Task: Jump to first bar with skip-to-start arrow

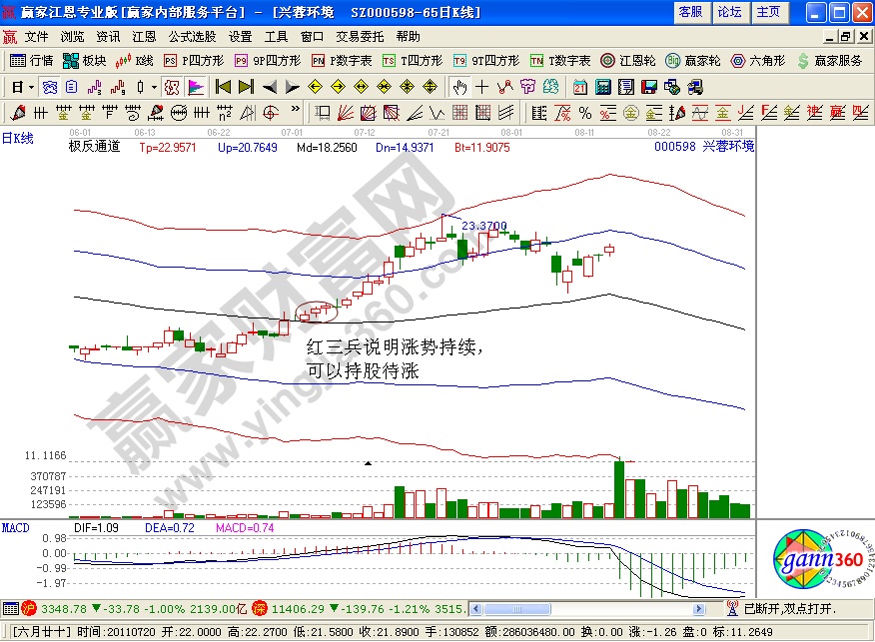Action: tap(223, 87)
